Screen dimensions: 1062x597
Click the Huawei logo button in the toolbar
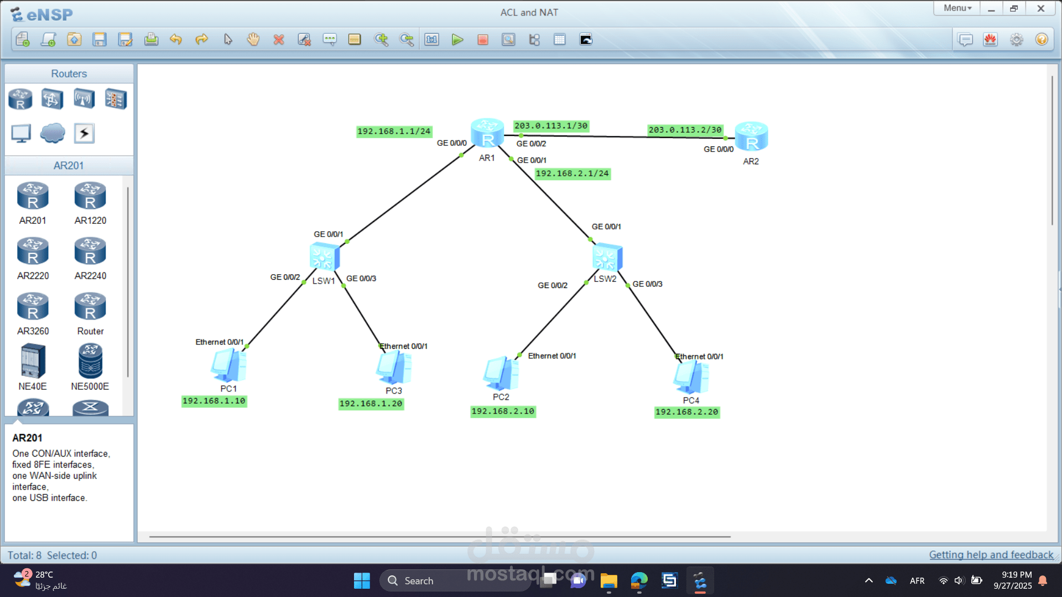(990, 39)
